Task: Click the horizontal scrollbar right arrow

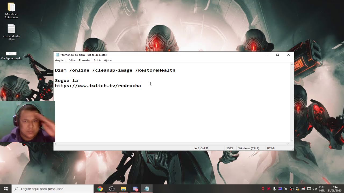Action: tap(288, 144)
